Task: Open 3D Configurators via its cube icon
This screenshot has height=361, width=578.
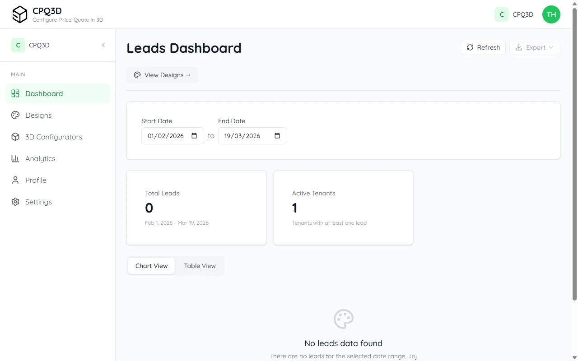Action: [15, 137]
